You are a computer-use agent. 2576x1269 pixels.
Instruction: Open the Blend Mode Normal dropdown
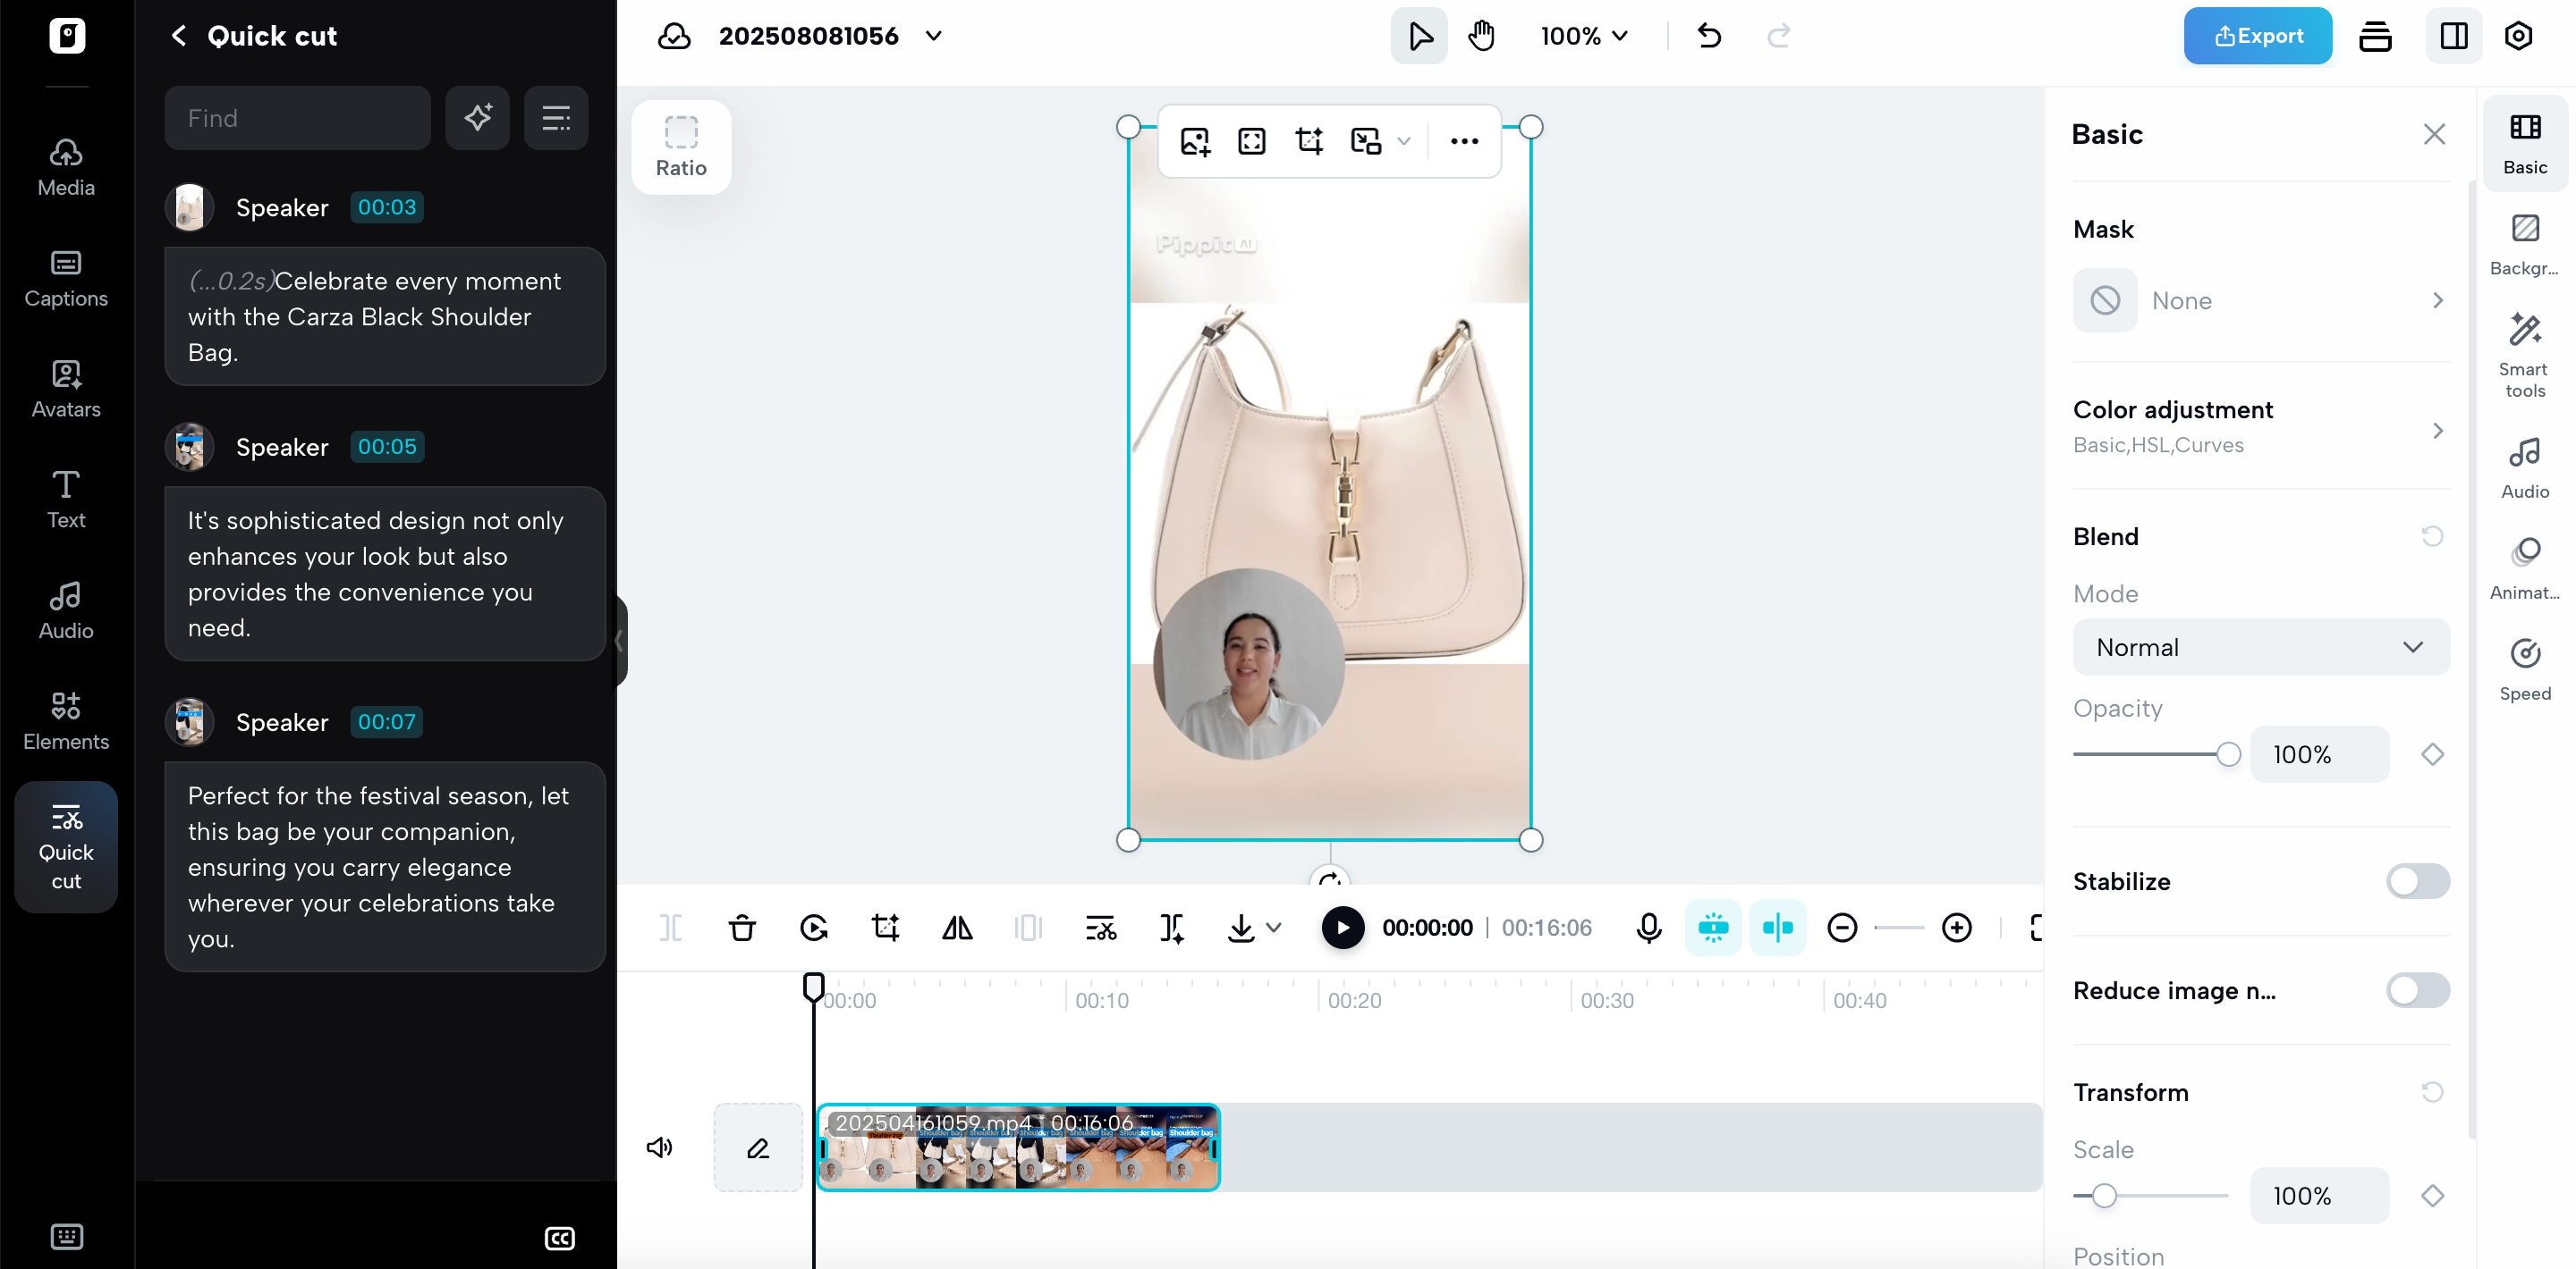pyautogui.click(x=2261, y=646)
